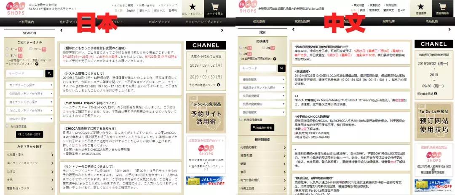
Task: Open 化粧品をブランドから探す dropdown, Japanese page
Action: click(29, 94)
